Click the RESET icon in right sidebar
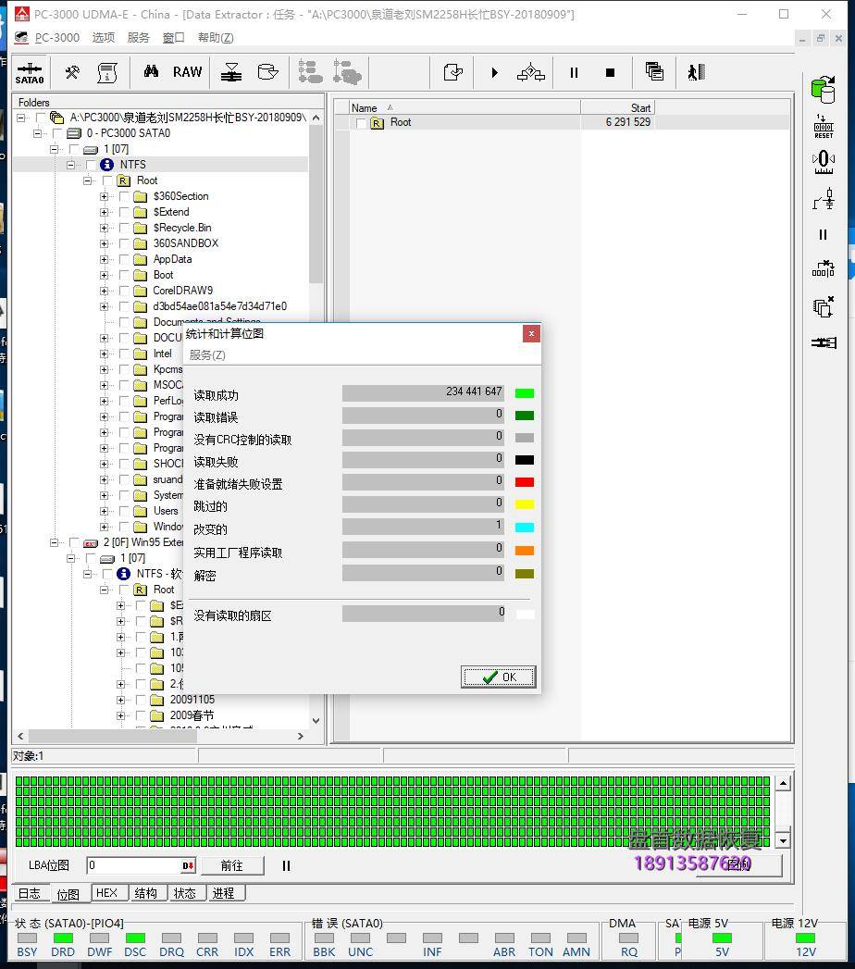 (x=823, y=127)
